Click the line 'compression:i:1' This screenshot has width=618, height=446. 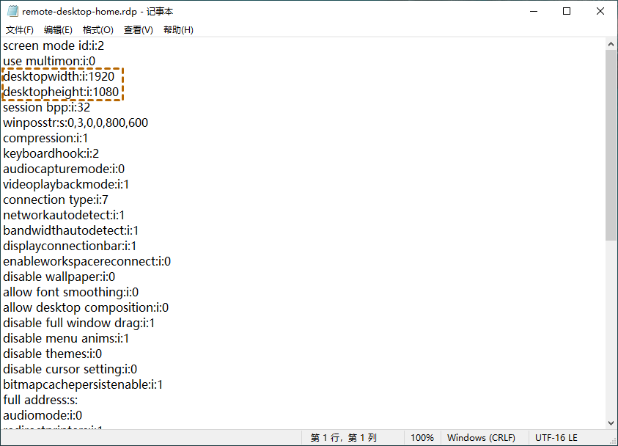pos(45,138)
